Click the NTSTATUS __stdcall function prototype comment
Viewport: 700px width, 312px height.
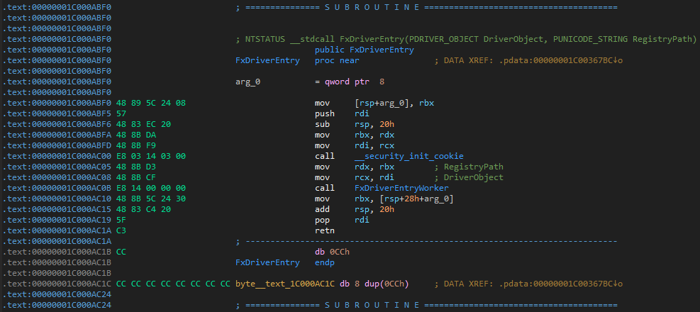click(466, 39)
